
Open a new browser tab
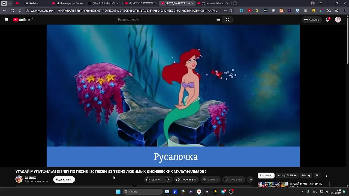pos(235,3)
